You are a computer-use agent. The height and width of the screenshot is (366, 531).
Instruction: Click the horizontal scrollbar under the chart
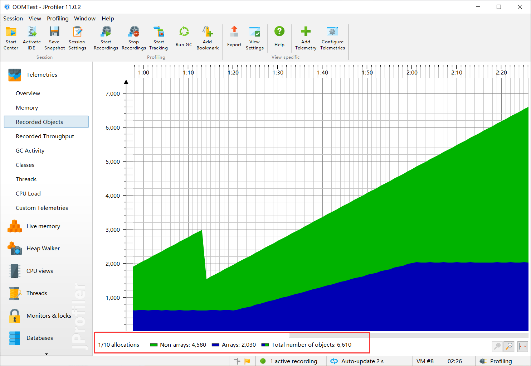coord(409,335)
